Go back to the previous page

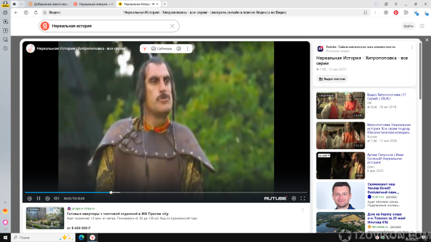pos(16,13)
